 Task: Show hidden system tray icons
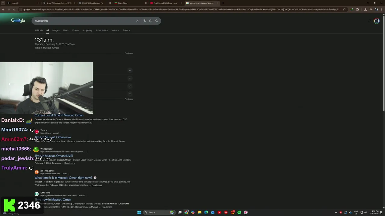pos(336,212)
